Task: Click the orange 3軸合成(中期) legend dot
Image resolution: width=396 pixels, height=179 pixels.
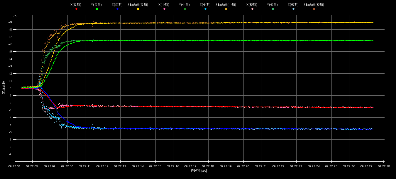Action: click(226, 9)
